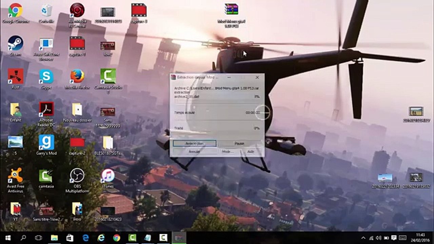Screen dimensions: 434x244
Task: Launch the Rust game shortcut
Action: pyautogui.click(x=16, y=79)
